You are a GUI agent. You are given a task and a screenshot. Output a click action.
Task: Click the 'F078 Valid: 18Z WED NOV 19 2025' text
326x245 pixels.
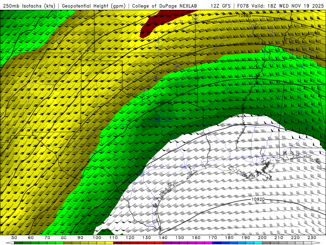tap(280, 6)
